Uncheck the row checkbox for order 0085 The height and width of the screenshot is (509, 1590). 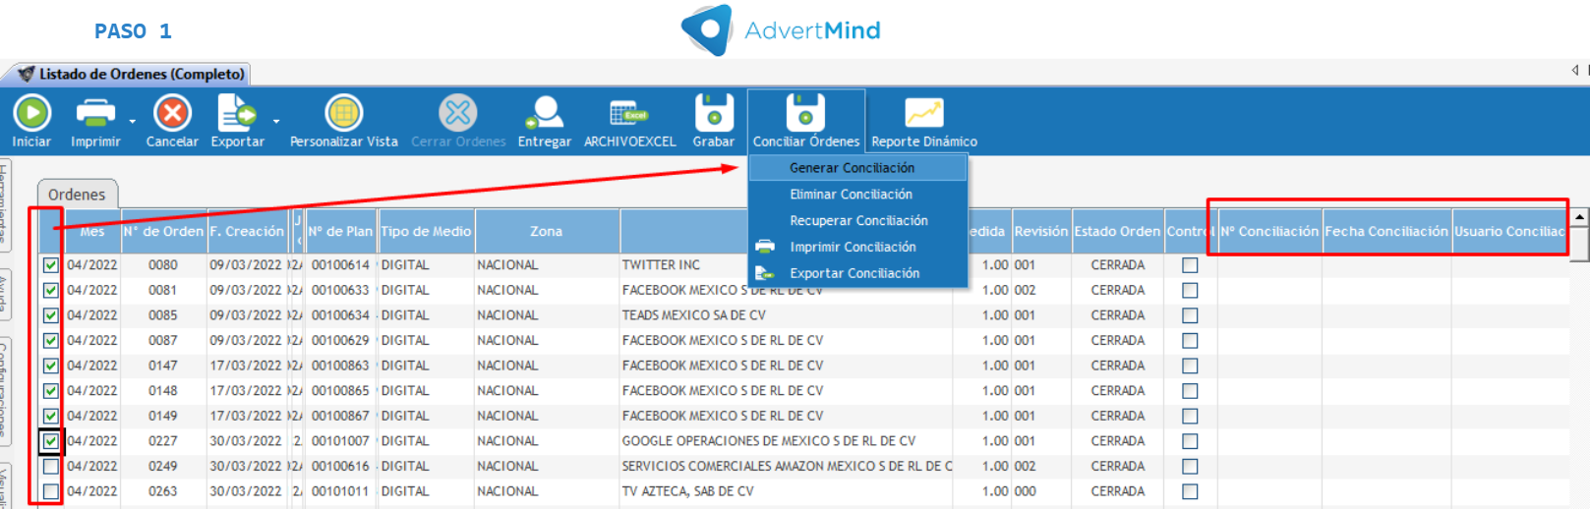tap(51, 315)
